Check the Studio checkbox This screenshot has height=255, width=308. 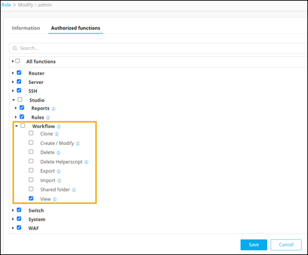(20, 100)
